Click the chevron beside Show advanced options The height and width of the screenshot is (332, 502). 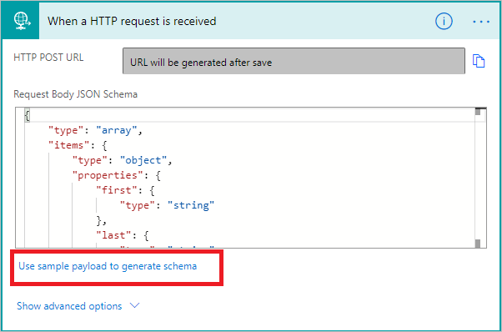(x=135, y=305)
